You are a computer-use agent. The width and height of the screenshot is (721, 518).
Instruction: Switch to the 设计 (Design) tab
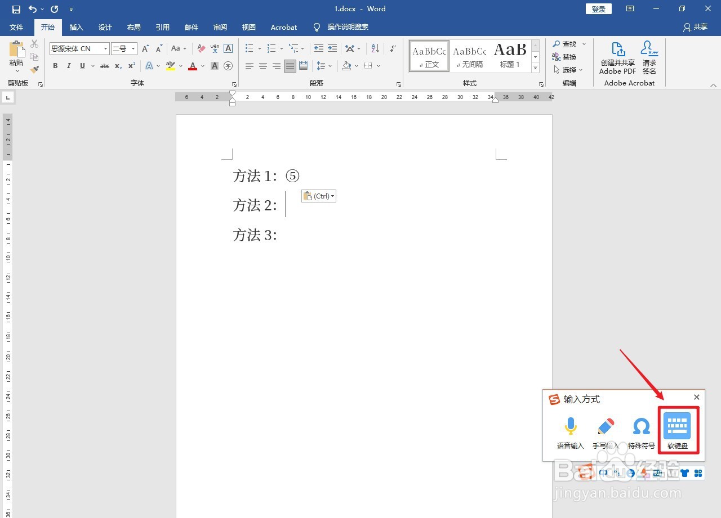[105, 27]
